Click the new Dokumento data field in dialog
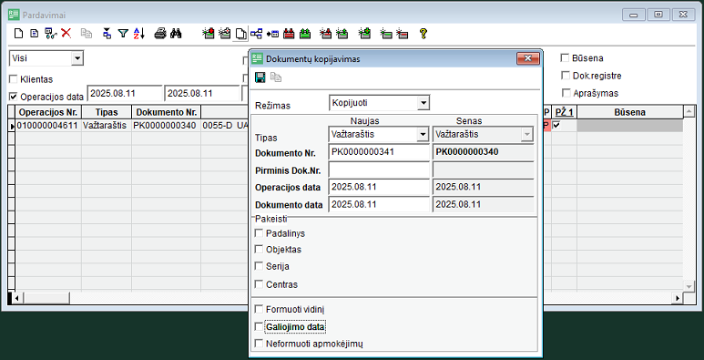 (380, 204)
